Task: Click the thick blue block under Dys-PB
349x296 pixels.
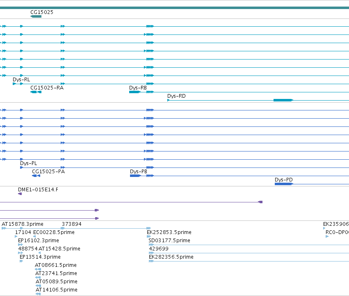Action: (136, 176)
